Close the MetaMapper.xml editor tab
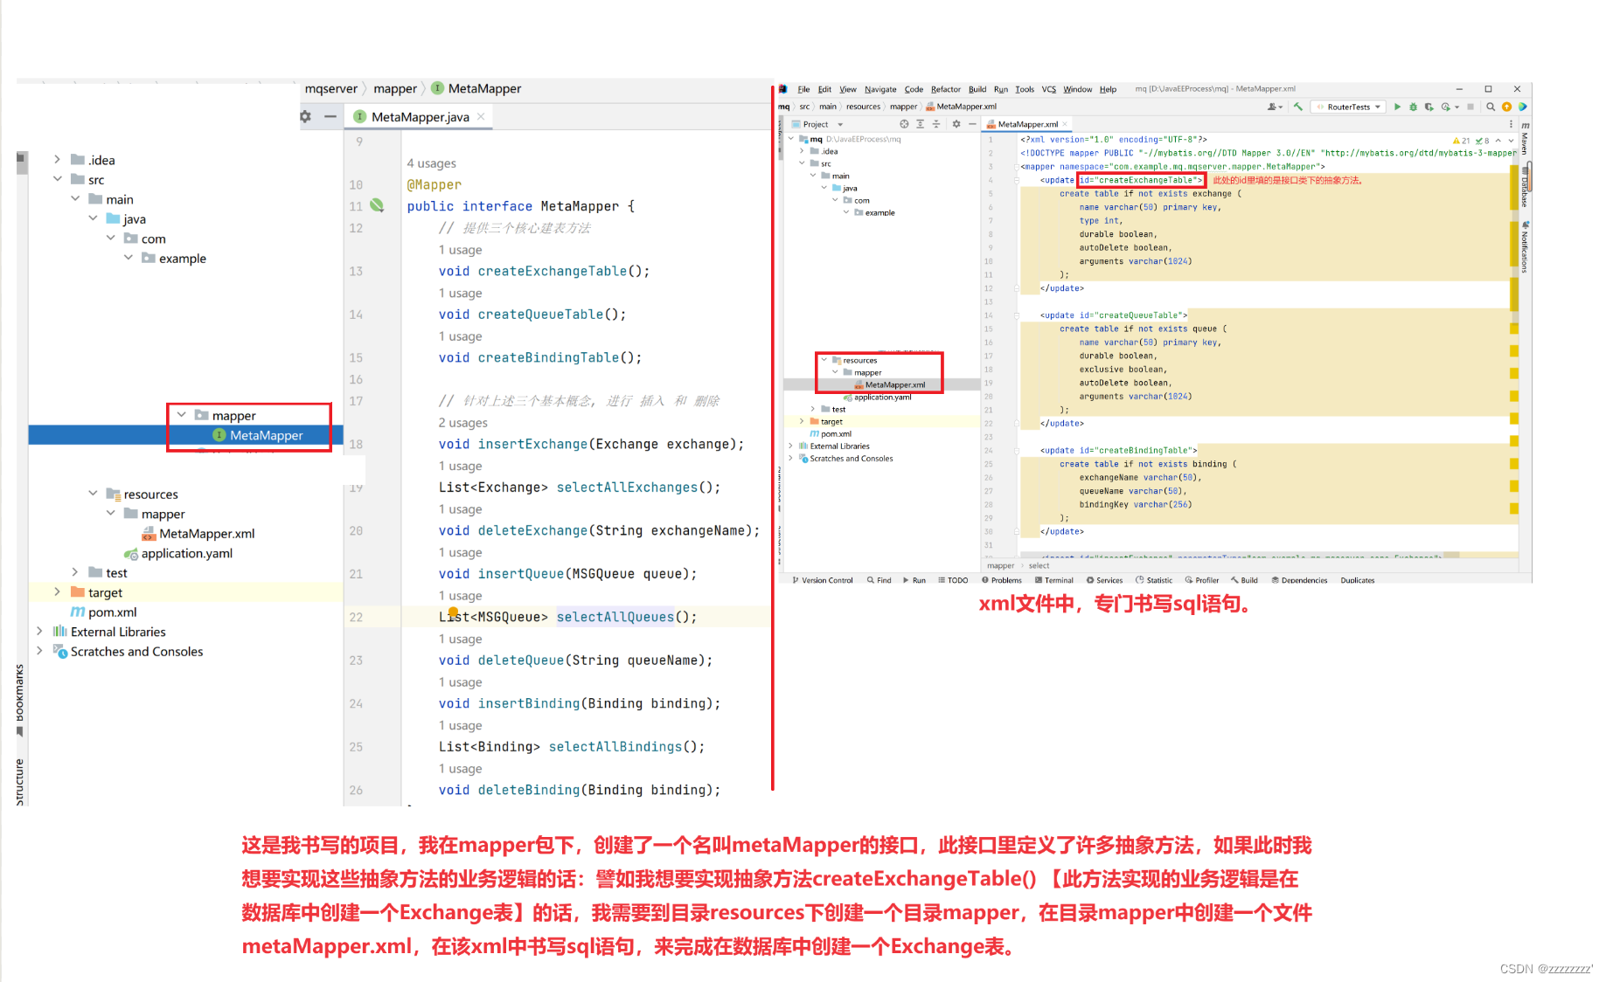The height and width of the screenshot is (982, 1606). pos(1067,124)
